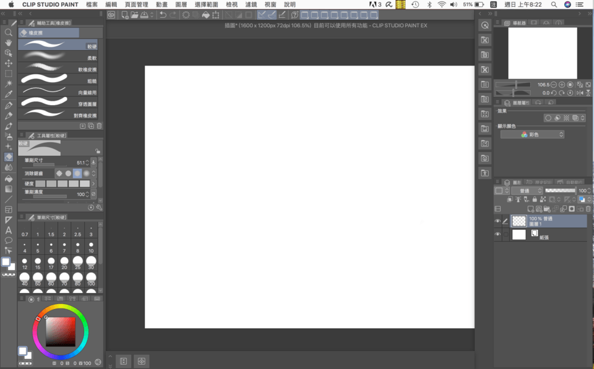Hide layer 圖層 1 with eye icon
Screen dimensions: 594x369
click(x=497, y=221)
